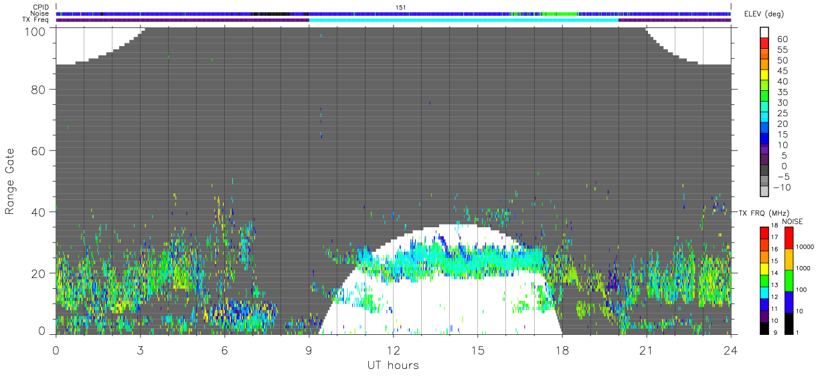822x379 pixels.
Task: Click tick label 80 on Range Gate axis
Action: coord(37,89)
